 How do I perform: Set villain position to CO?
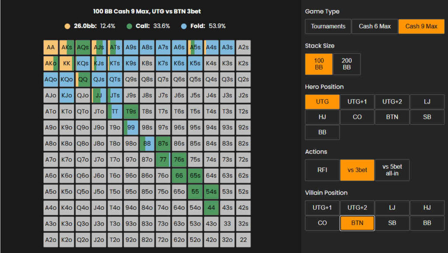[x=322, y=223]
